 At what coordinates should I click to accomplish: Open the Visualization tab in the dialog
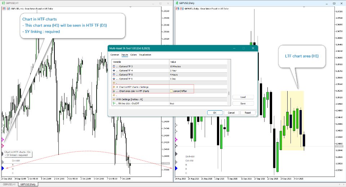click(145, 55)
